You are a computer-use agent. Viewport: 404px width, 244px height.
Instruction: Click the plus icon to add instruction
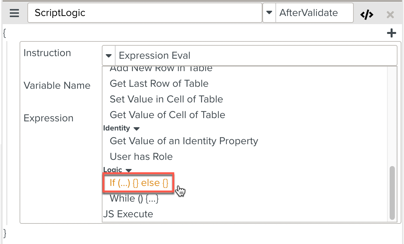click(x=391, y=33)
